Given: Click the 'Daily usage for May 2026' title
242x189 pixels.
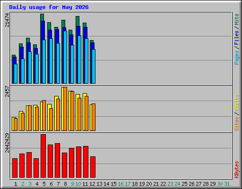Looking at the screenshot, I should (x=49, y=8).
